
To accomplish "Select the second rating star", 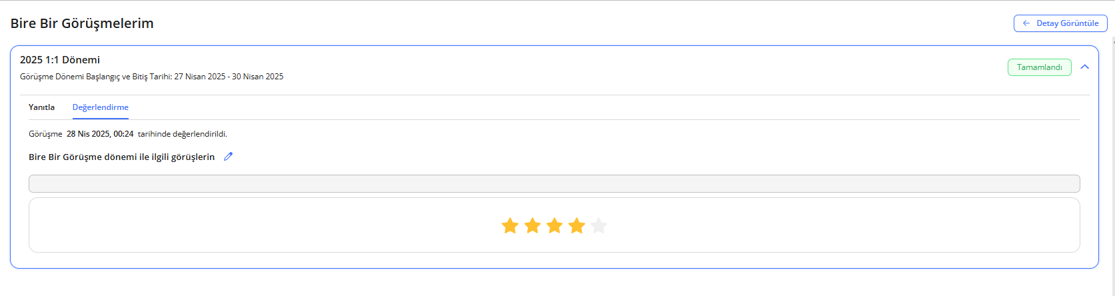I will pyautogui.click(x=533, y=226).
